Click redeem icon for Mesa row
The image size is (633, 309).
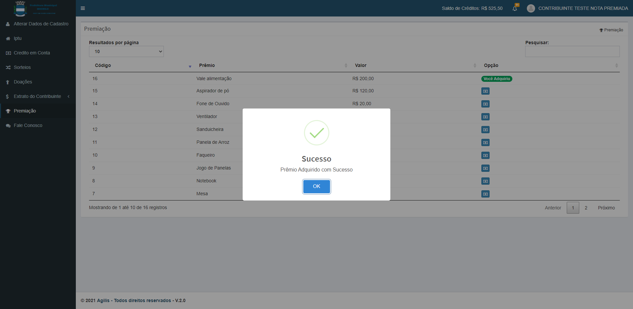click(485, 194)
